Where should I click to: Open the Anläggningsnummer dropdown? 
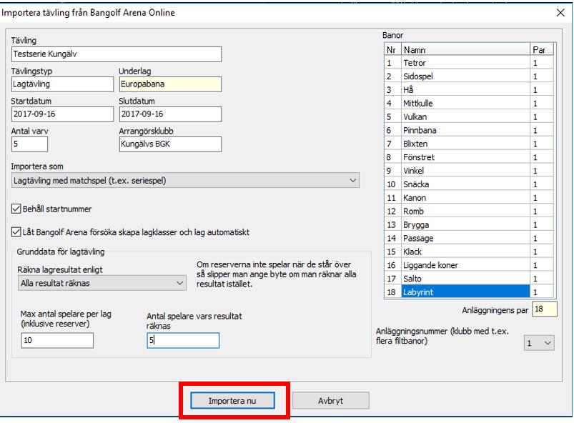point(539,343)
